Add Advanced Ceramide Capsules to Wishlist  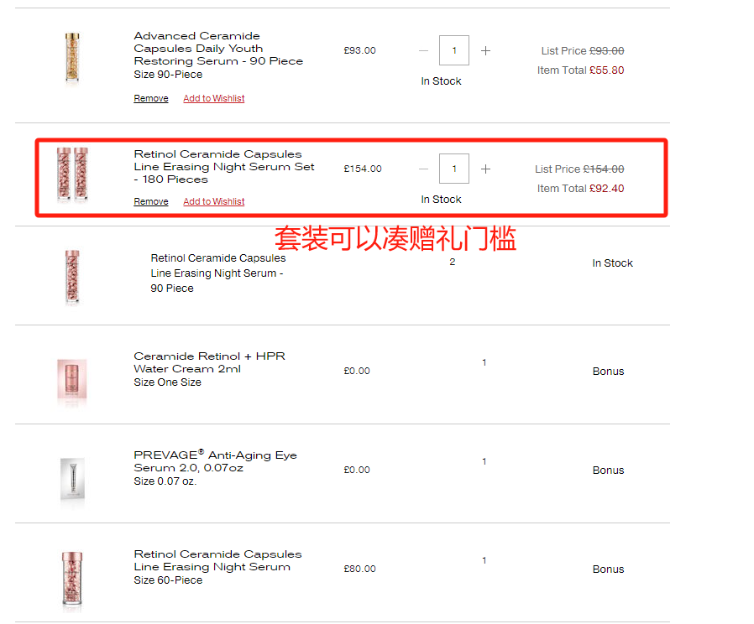point(214,98)
